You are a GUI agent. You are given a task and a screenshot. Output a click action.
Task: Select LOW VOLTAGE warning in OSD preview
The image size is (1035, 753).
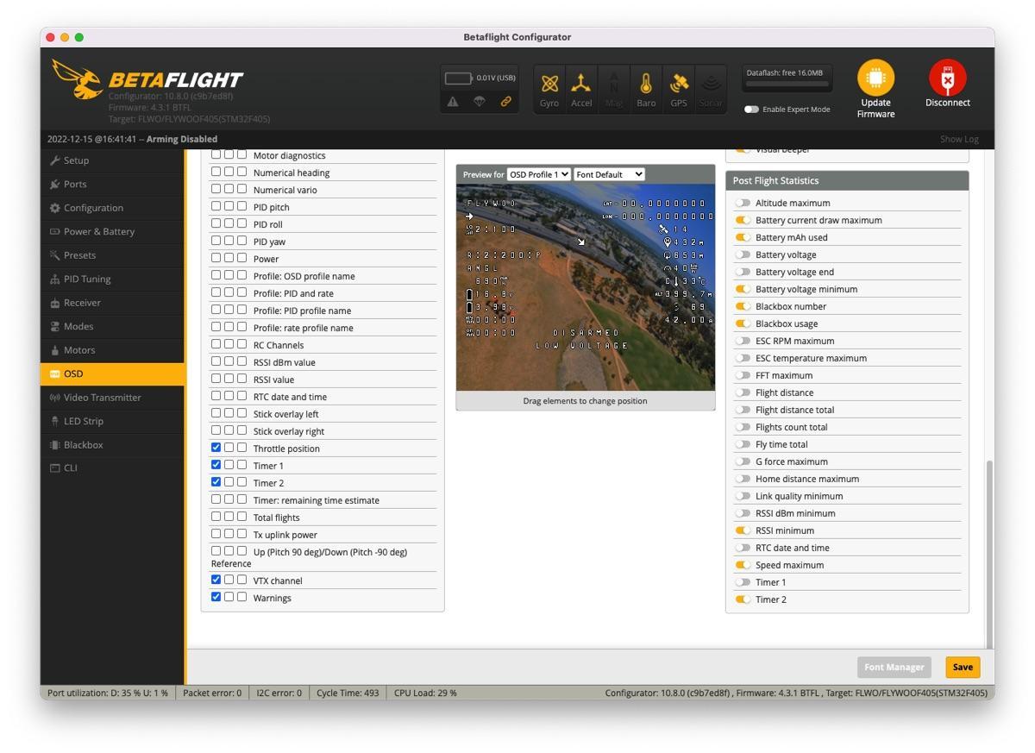582,346
